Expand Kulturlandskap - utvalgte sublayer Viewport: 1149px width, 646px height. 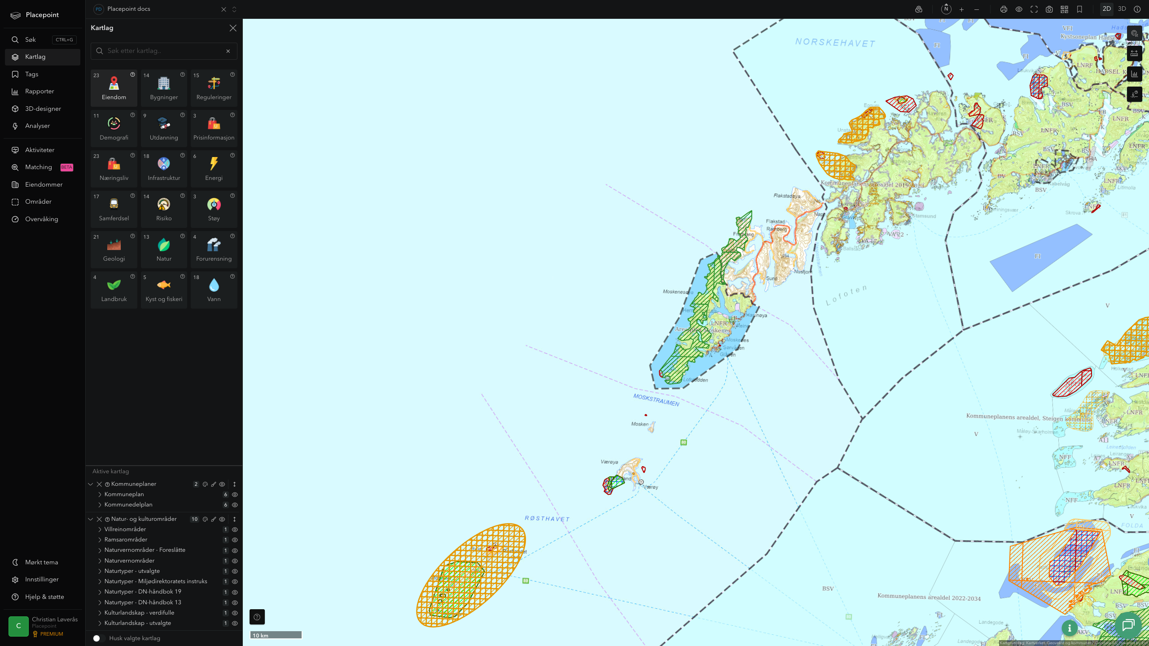[x=100, y=623]
